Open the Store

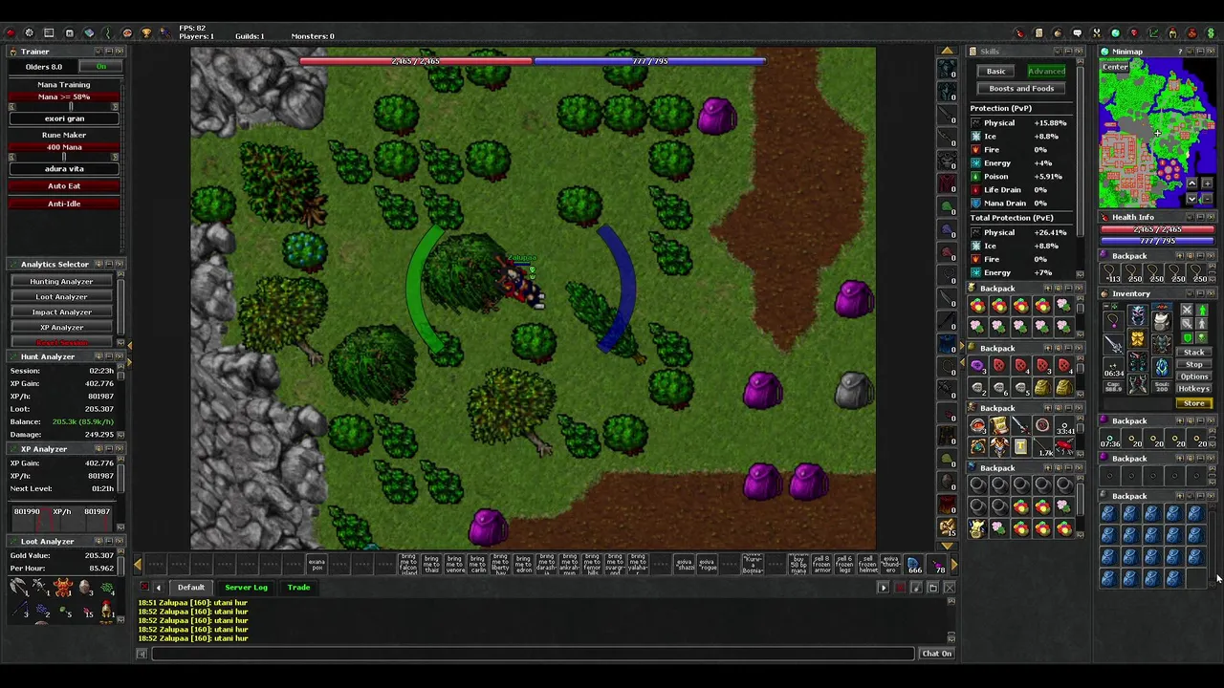coord(1194,403)
